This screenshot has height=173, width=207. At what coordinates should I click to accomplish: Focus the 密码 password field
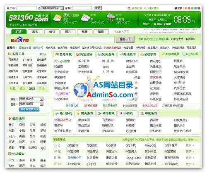click(82, 8)
